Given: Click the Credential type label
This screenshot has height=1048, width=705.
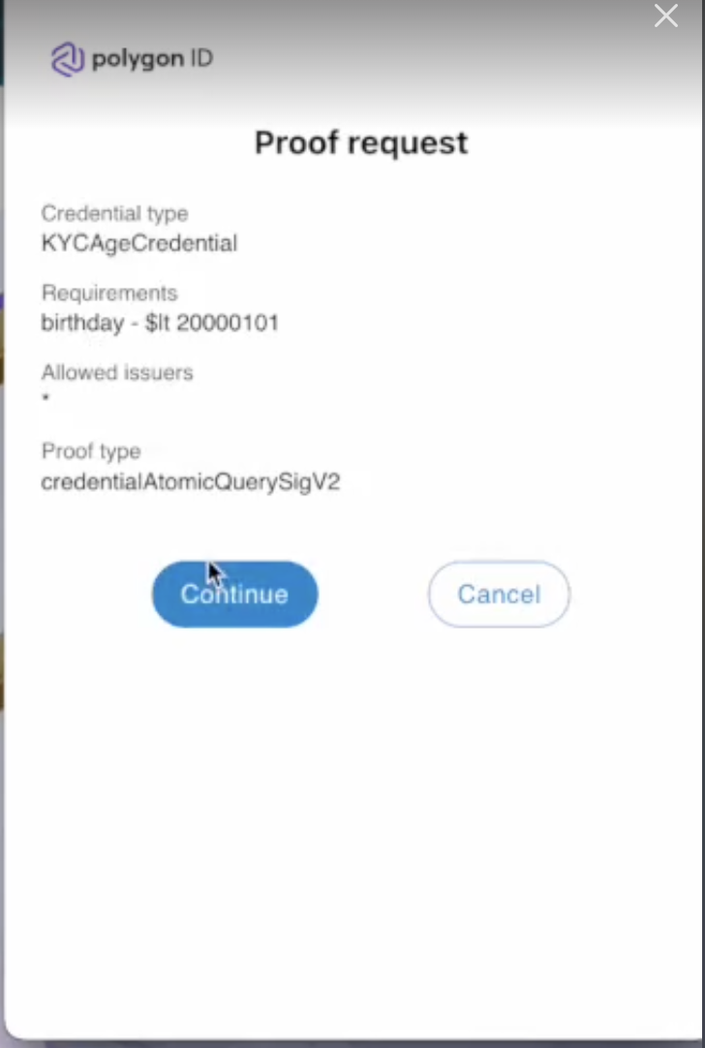Looking at the screenshot, I should (x=115, y=213).
